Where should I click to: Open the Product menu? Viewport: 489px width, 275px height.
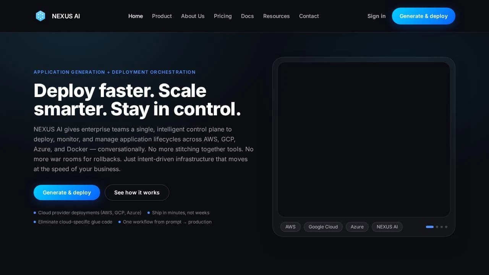coord(162,16)
